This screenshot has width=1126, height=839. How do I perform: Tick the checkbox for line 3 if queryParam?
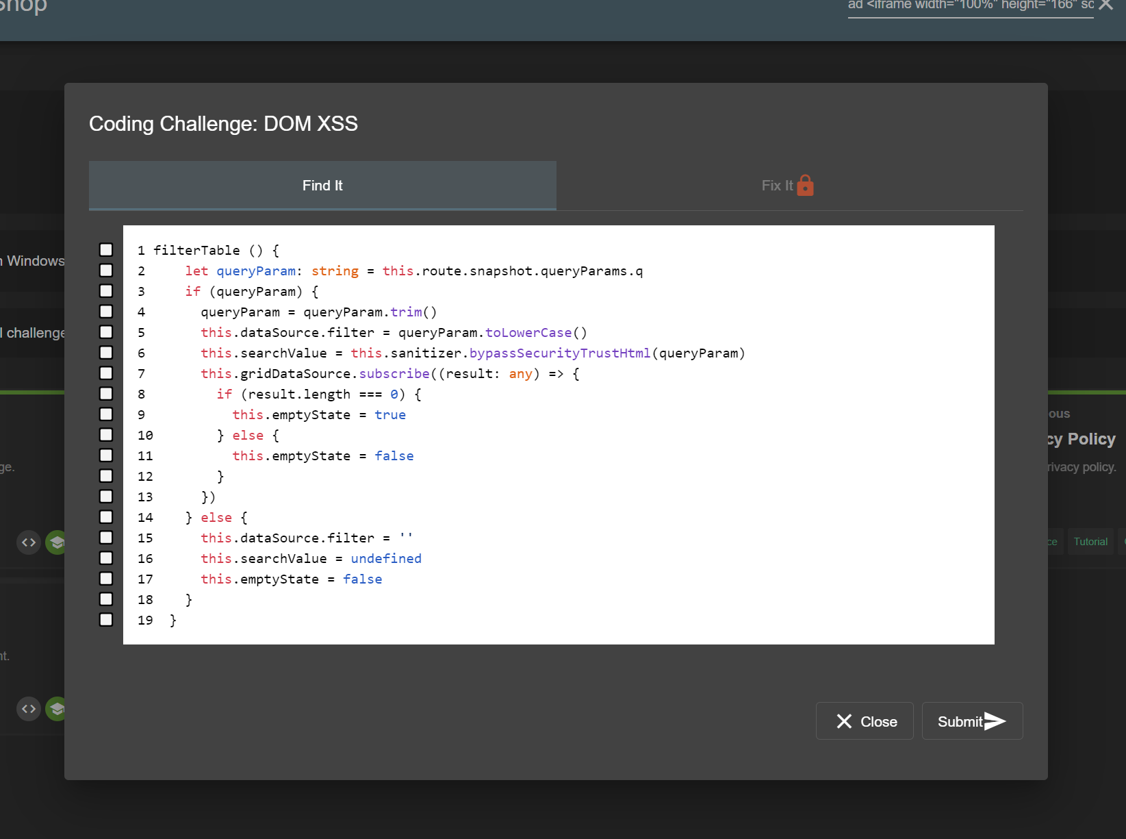coord(106,291)
